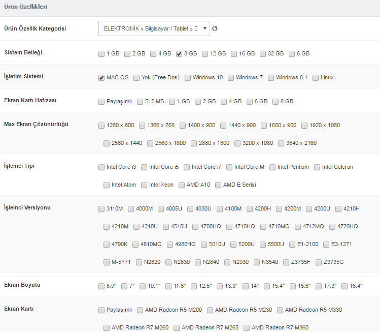Enable Z3735G processor version checkbox
Viewport: 380px width, 332px height.
point(319,262)
